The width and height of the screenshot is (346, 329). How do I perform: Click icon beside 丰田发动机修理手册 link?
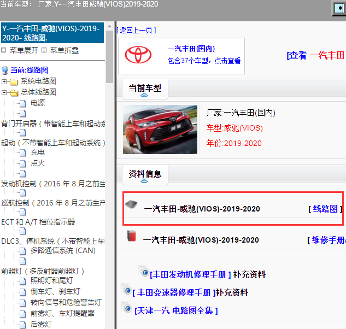tap(144, 271)
